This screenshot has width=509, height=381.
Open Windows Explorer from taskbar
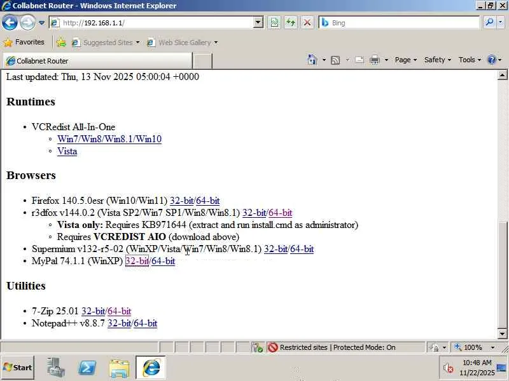pyautogui.click(x=120, y=368)
